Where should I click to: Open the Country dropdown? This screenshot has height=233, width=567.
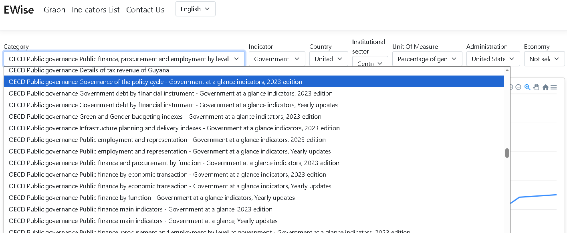329,59
